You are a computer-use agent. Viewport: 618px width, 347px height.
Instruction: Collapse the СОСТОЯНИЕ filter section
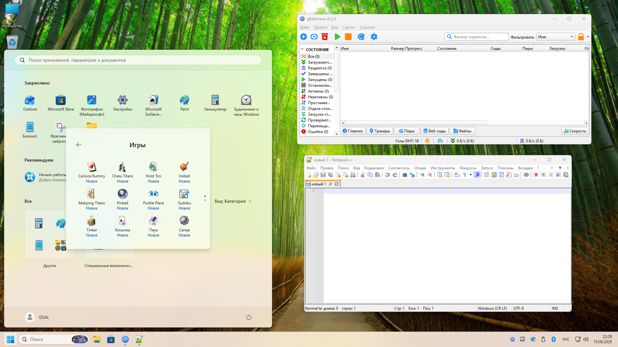[302, 49]
